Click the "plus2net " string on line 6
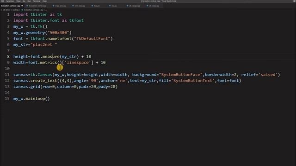Screen dimensions: 296x166 43,45
